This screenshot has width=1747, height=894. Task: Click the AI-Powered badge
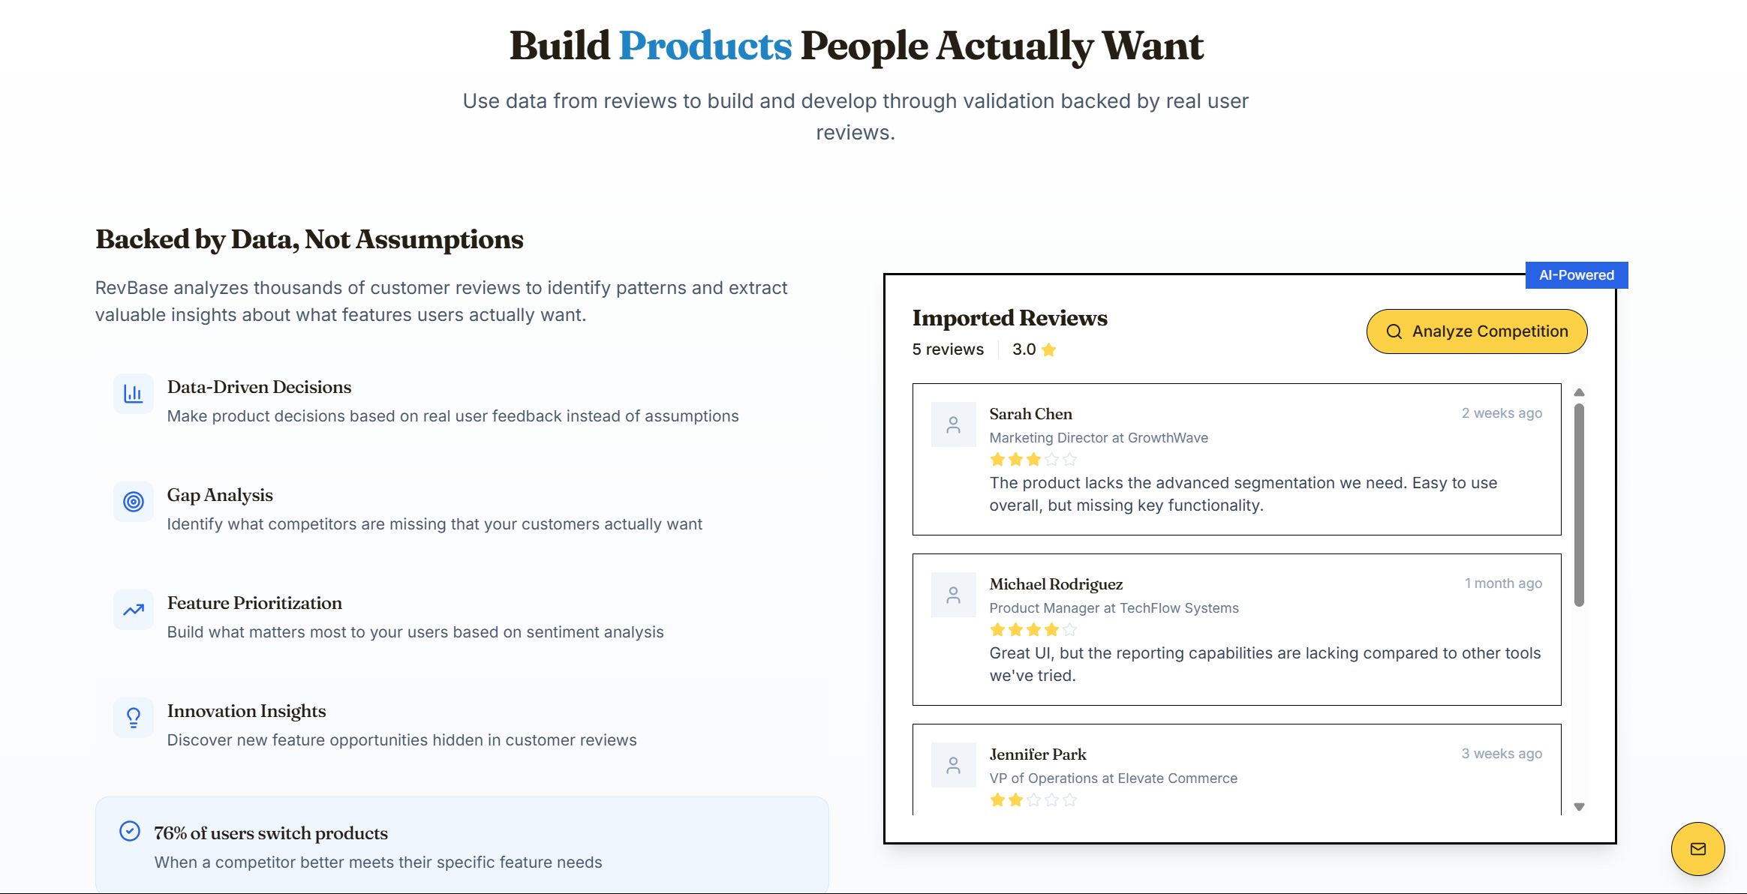click(1577, 275)
